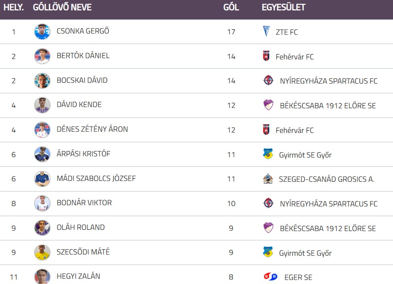Open the Nyíregyháza Spartacus FC link for Bodnár Viktor
The width and height of the screenshot is (393, 284).
(x=329, y=204)
